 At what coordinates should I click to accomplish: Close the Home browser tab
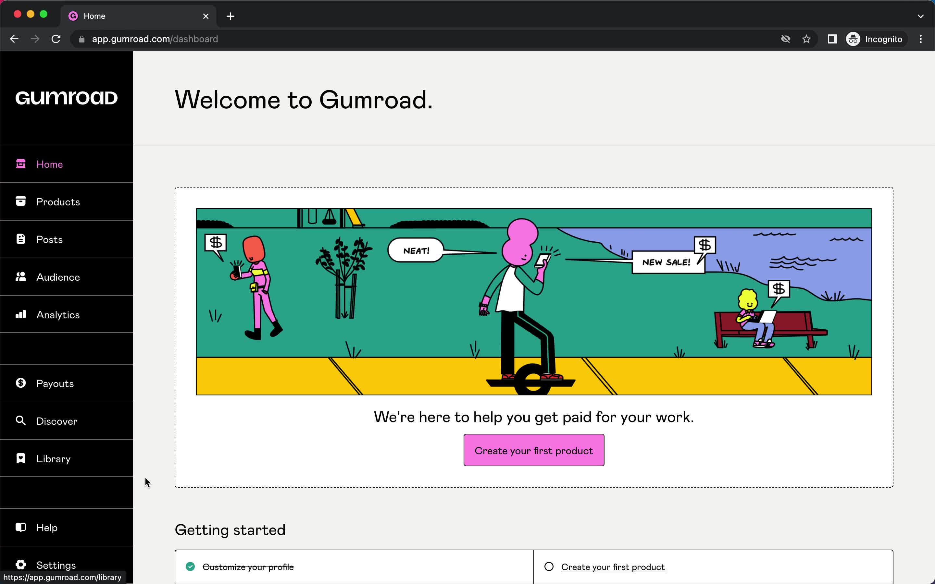click(x=206, y=16)
